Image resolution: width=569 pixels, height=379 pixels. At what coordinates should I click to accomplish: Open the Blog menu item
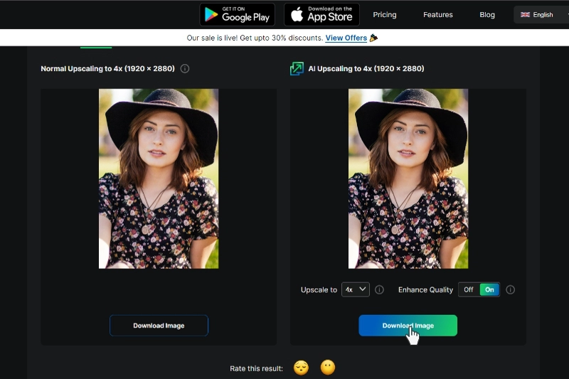pos(487,15)
